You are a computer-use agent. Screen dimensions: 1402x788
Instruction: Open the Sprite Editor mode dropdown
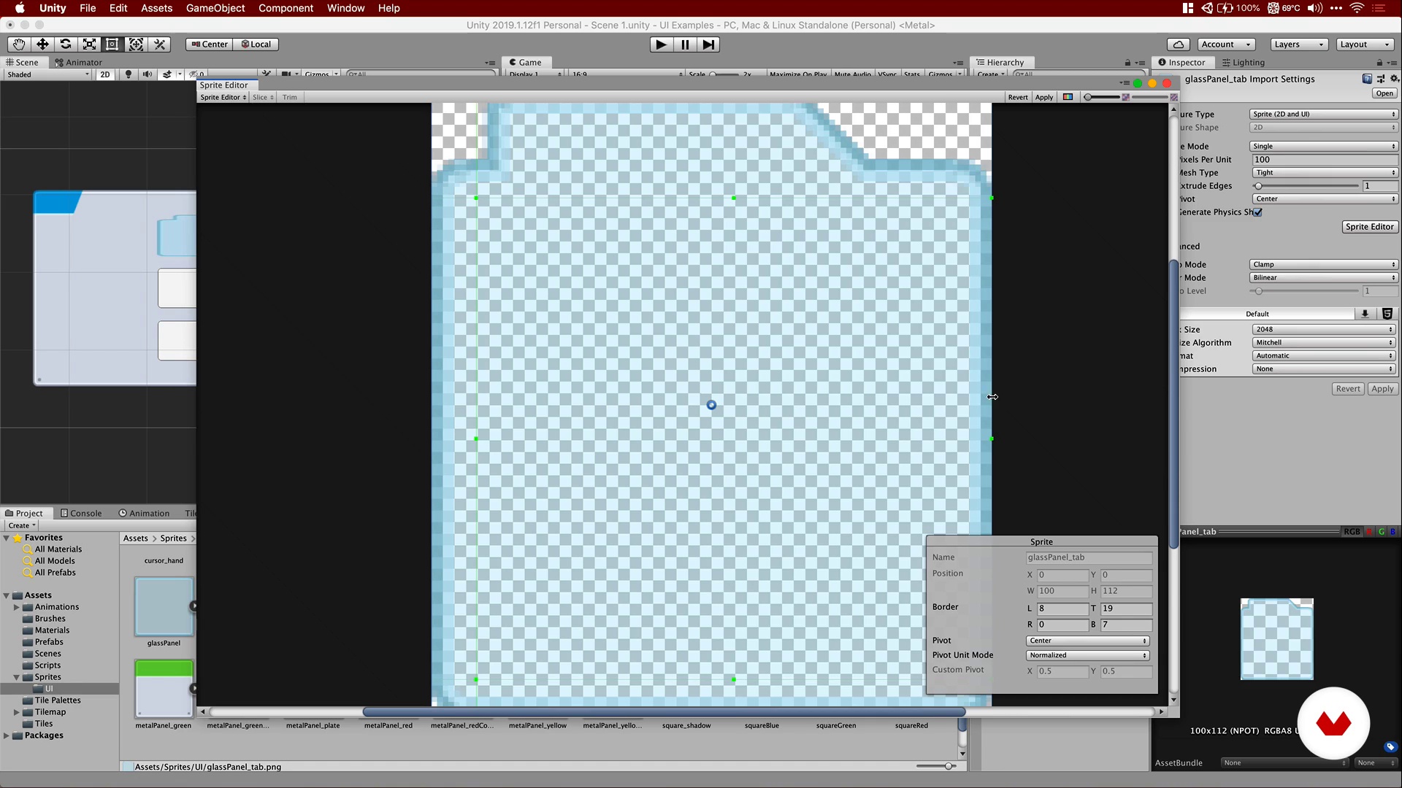tap(223, 98)
